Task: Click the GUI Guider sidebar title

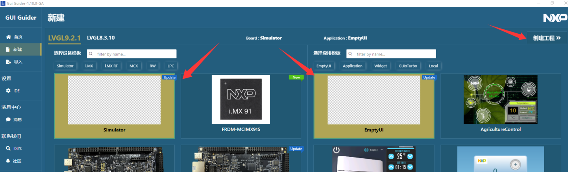Action: click(x=21, y=18)
